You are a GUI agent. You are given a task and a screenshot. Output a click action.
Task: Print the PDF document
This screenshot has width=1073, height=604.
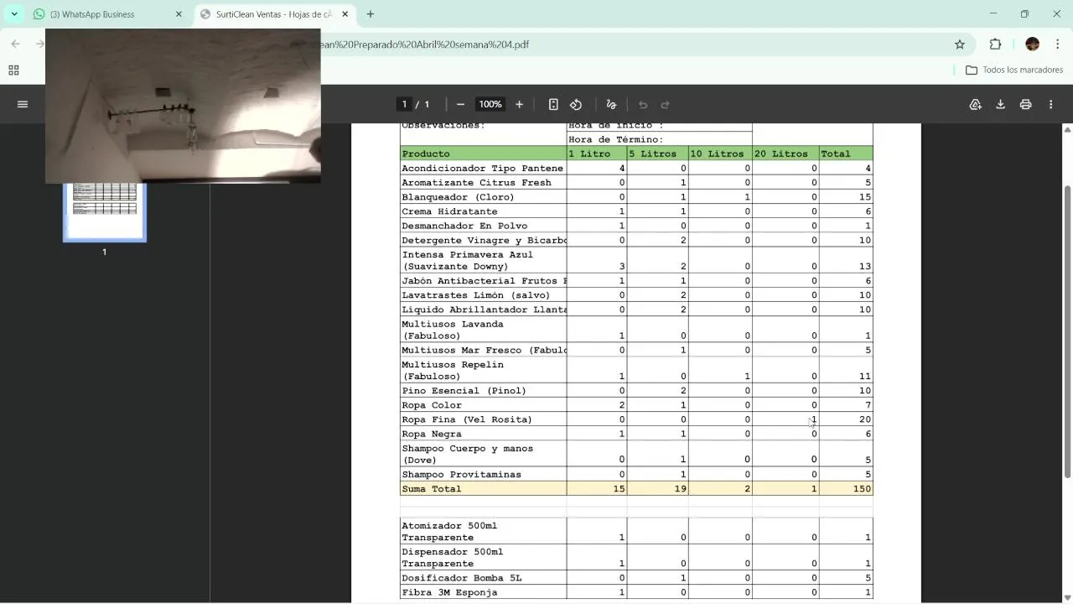(x=1025, y=104)
